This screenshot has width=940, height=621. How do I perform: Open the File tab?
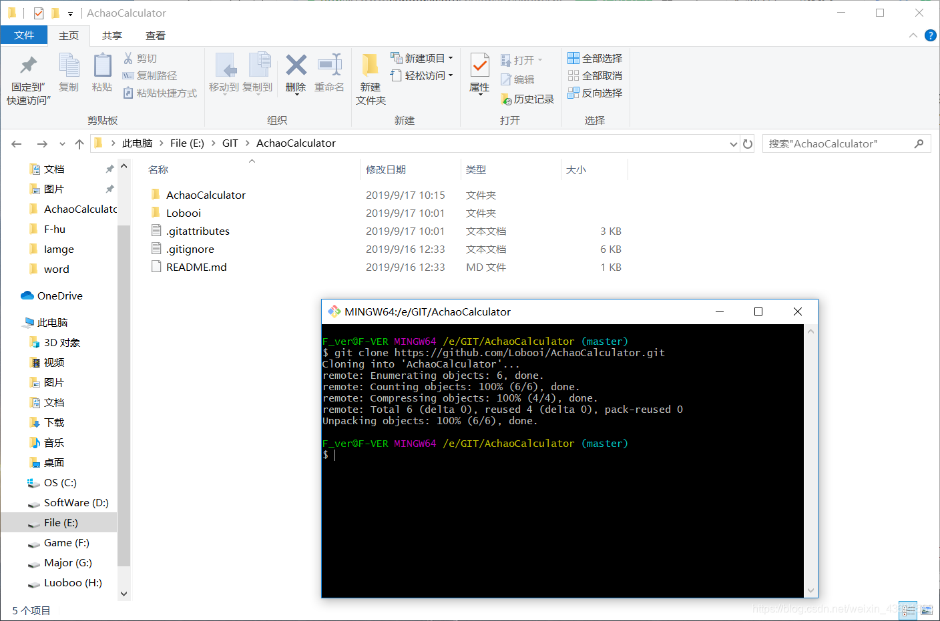24,35
